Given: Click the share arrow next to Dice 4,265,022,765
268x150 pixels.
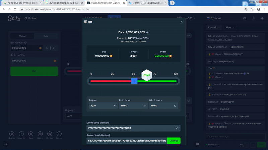Looking at the screenshot, I should (147, 32).
